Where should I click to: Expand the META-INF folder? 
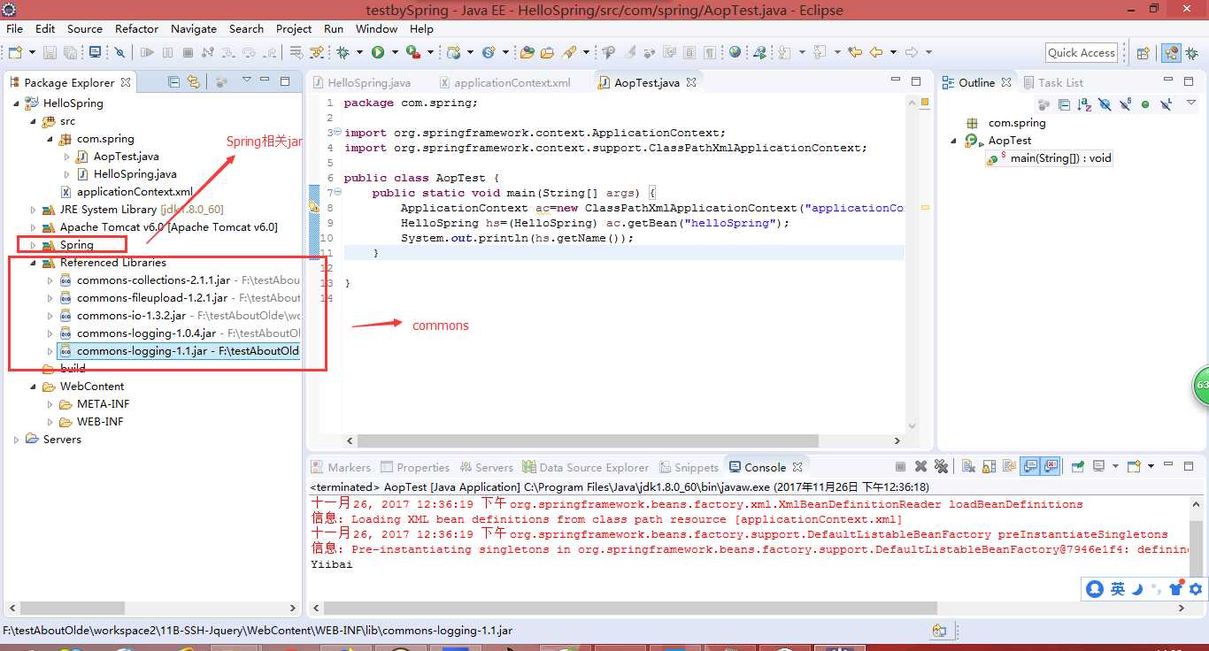pos(50,404)
